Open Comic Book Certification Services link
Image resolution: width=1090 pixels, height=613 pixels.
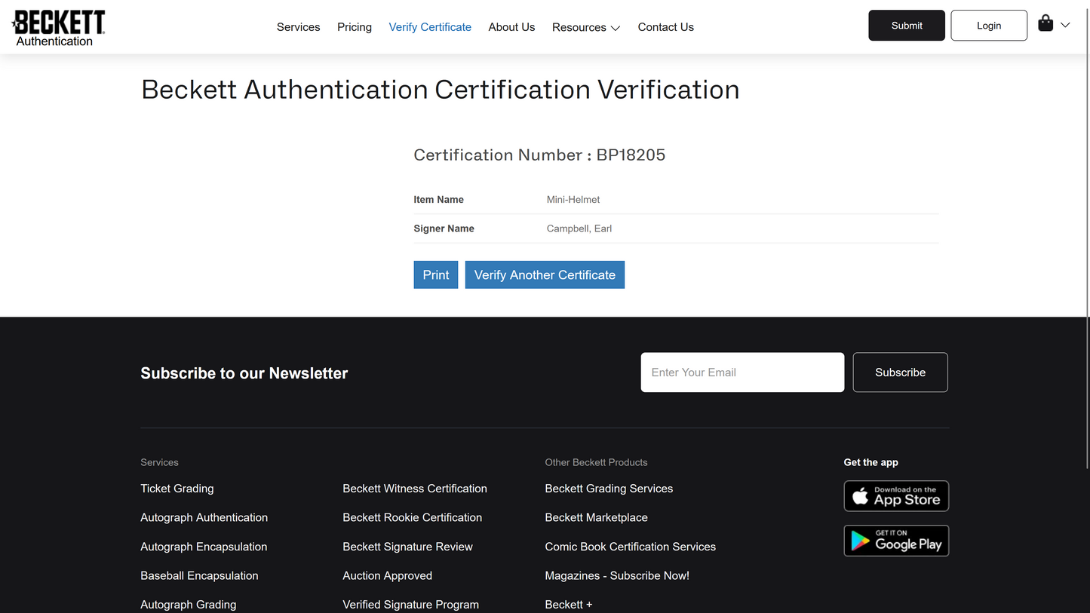coord(631,547)
